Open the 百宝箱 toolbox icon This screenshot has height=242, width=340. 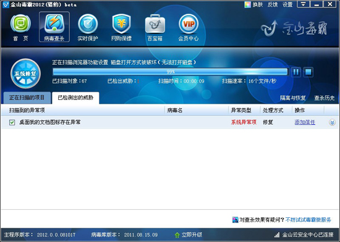pyautogui.click(x=155, y=27)
